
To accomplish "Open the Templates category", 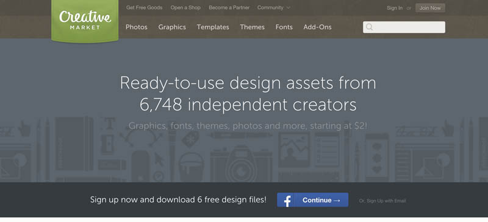I will pyautogui.click(x=213, y=27).
